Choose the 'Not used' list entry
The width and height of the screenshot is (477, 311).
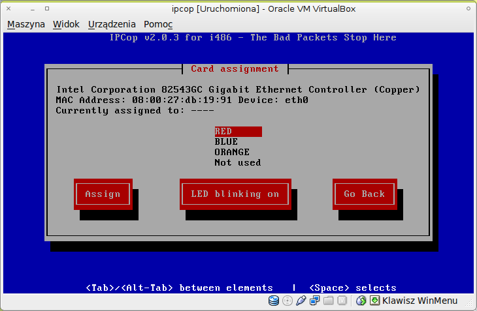237,163
